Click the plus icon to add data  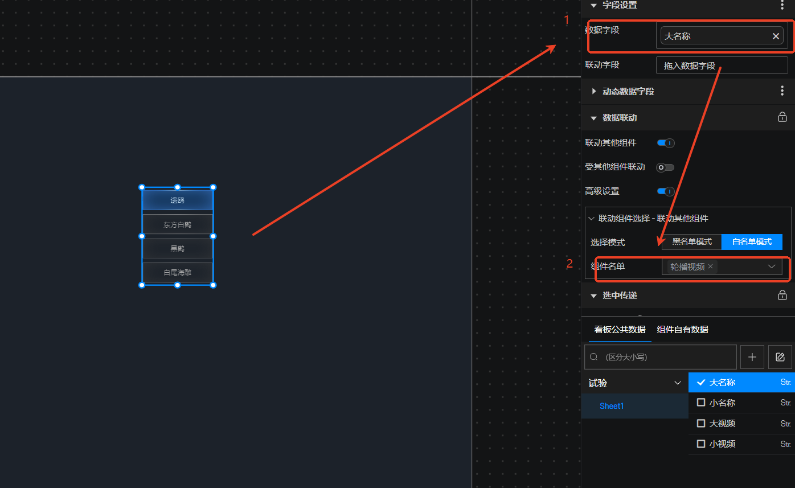pos(752,357)
